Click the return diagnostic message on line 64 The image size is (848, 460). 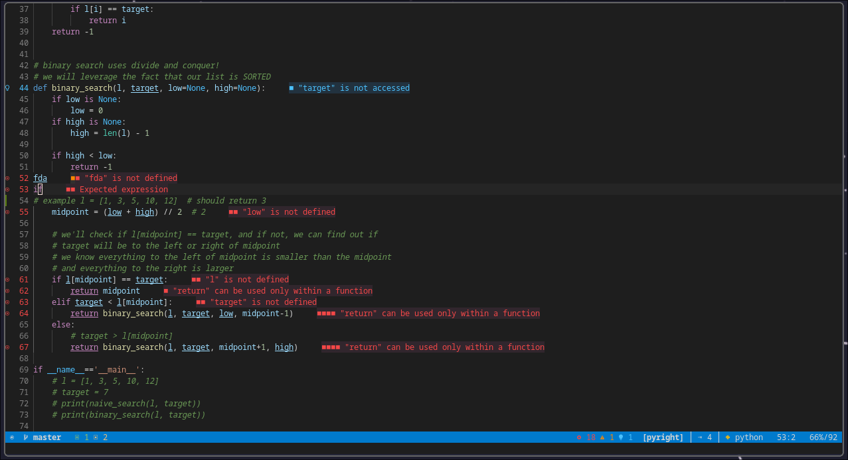coord(428,314)
